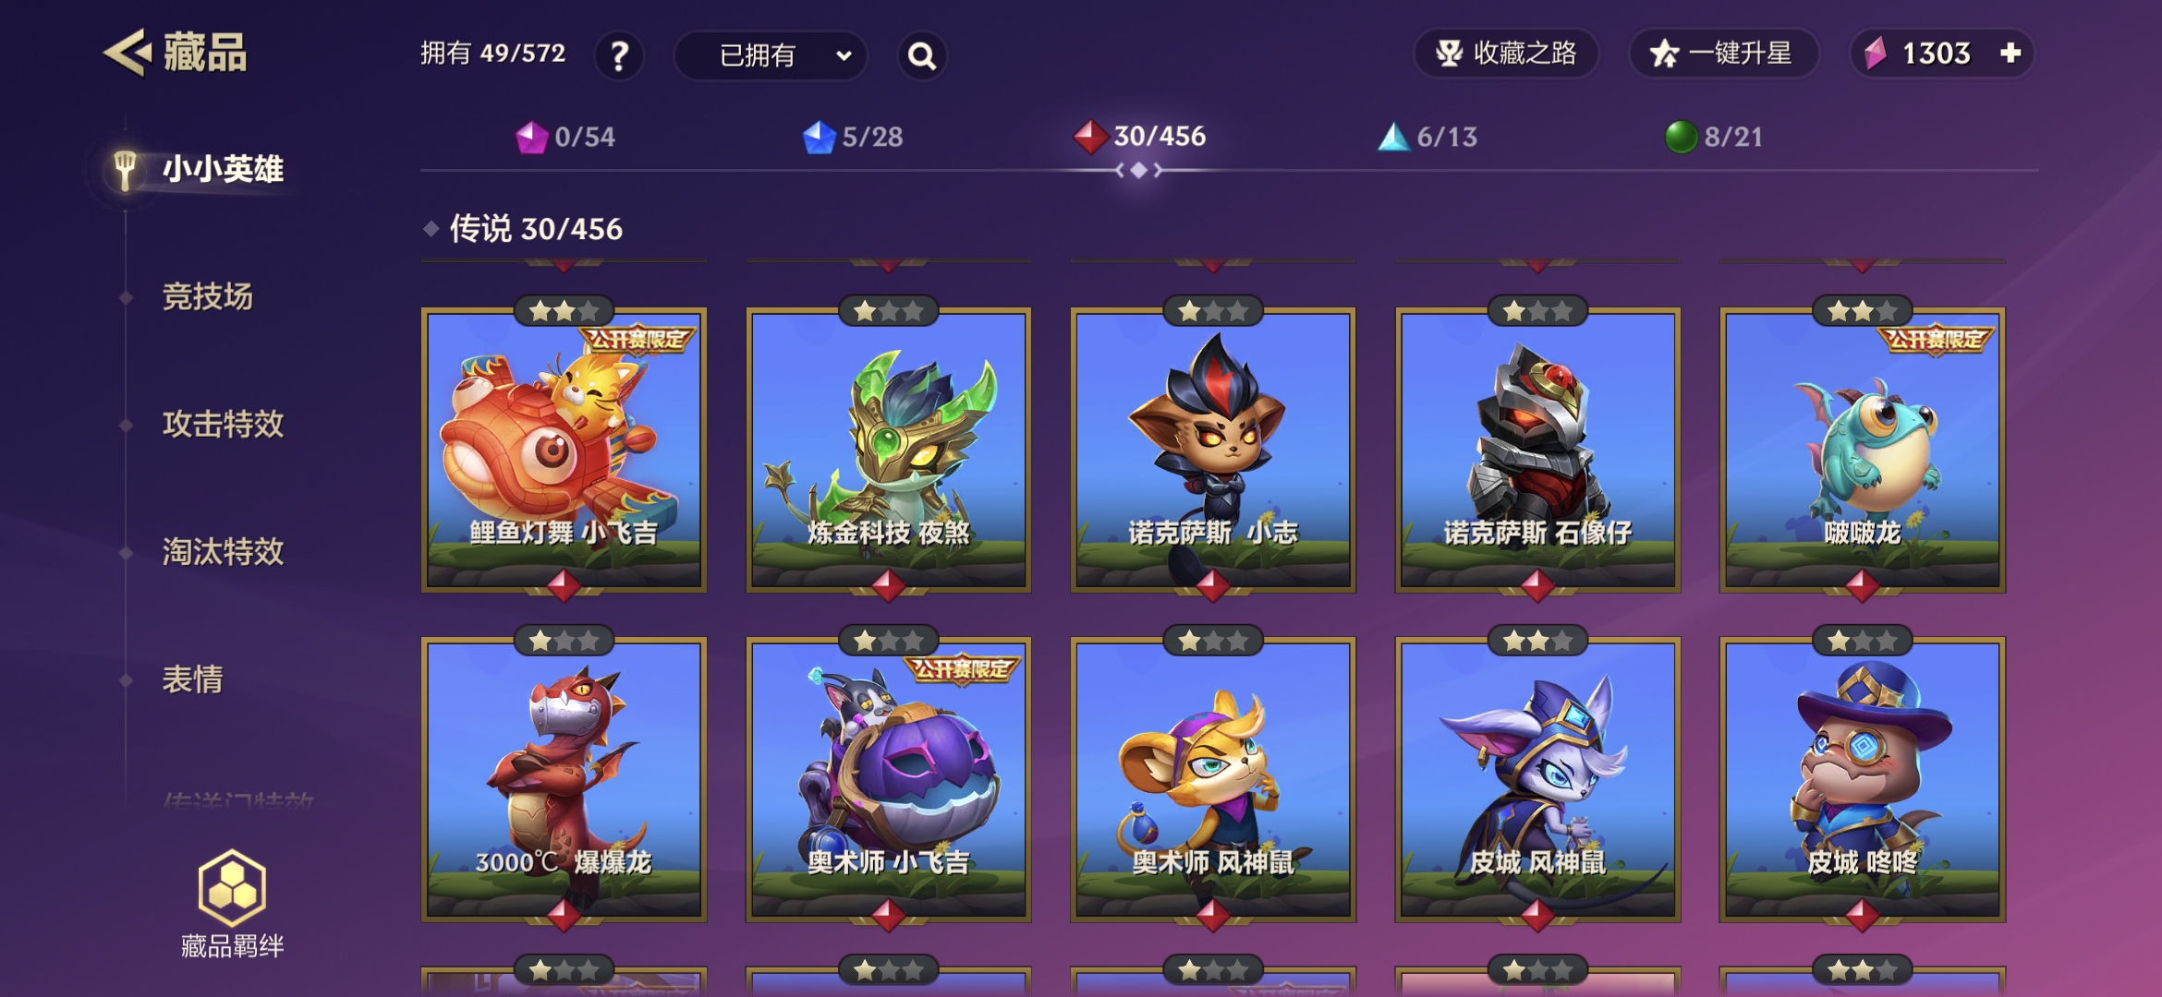Select the cyan triangle 6/13 rarity filter
The height and width of the screenshot is (997, 2162).
(x=1427, y=138)
